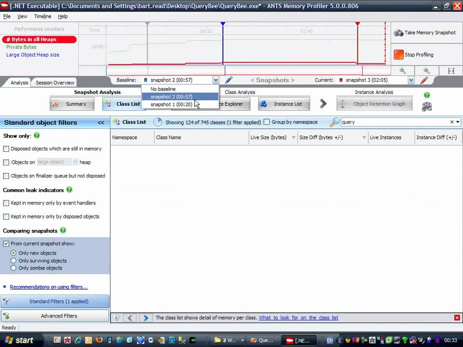Toggle Group by namespace checkbox

(x=266, y=122)
